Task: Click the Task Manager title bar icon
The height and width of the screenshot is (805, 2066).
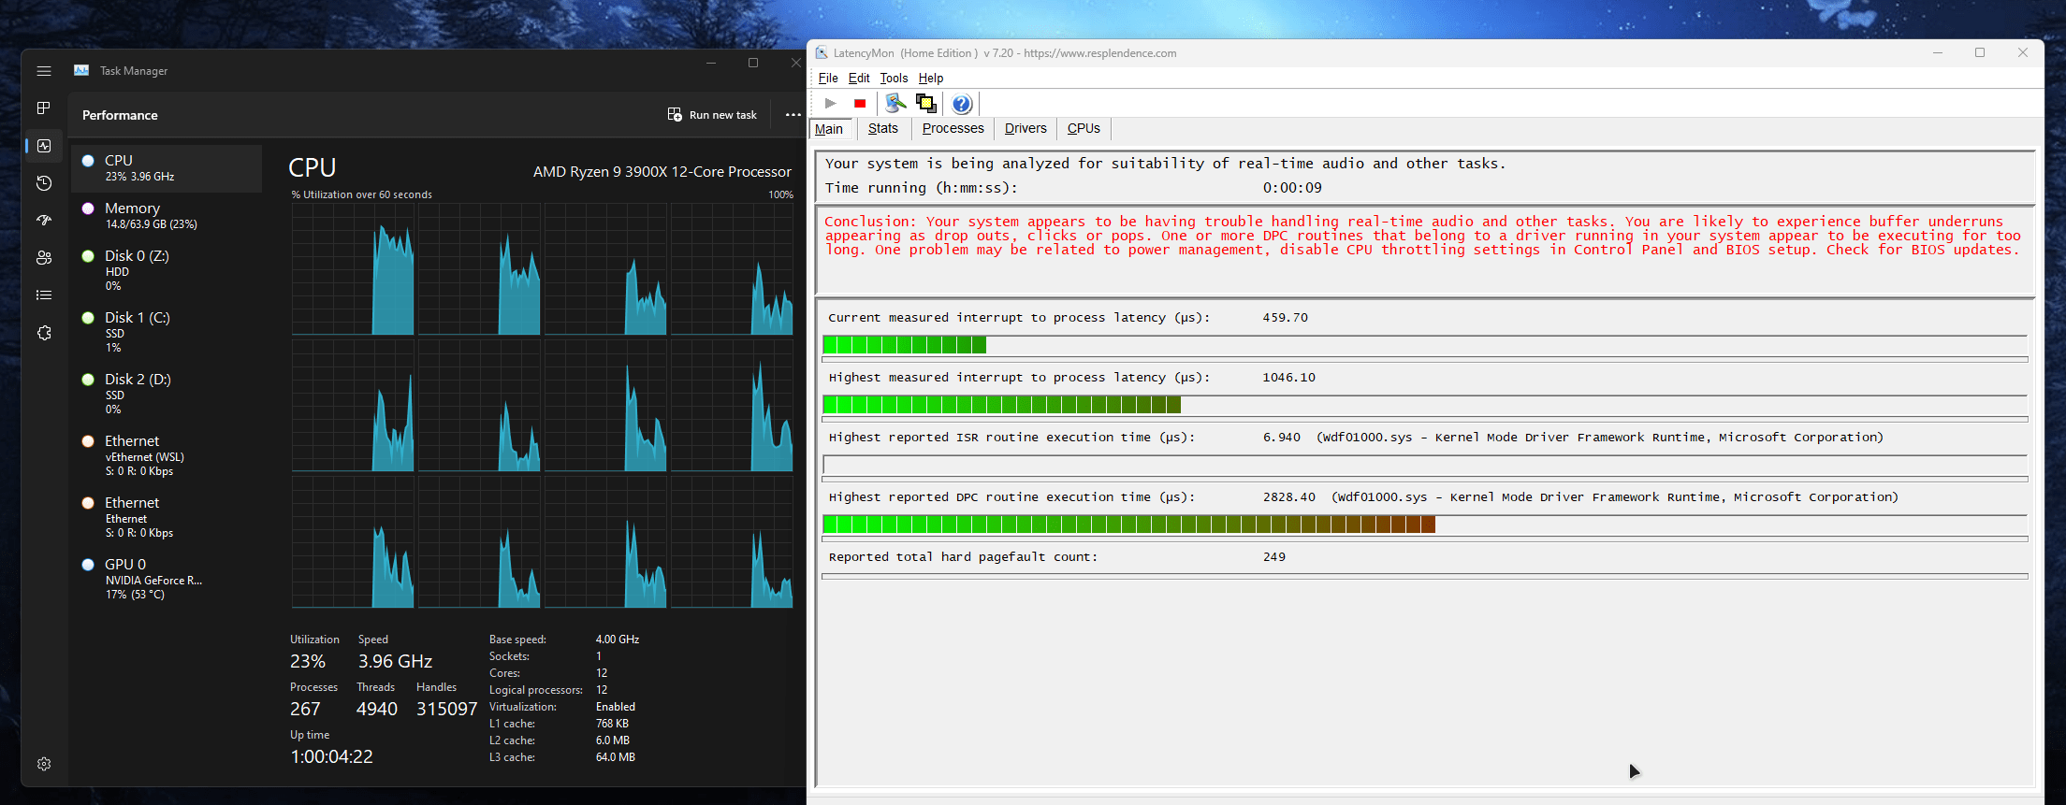Action: coord(81,71)
